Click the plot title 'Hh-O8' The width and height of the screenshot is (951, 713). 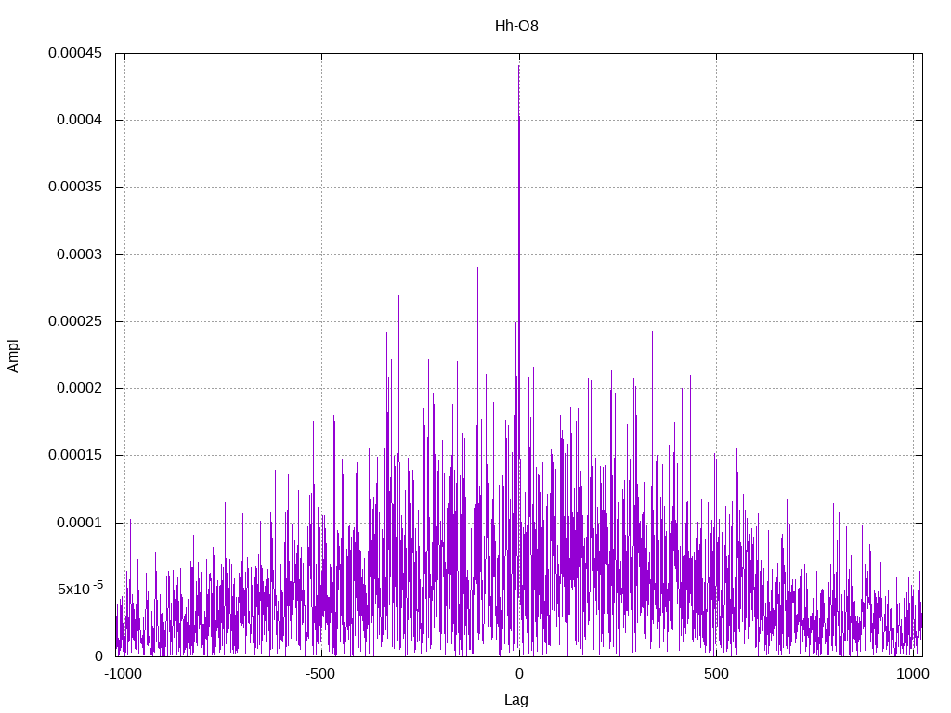[516, 26]
